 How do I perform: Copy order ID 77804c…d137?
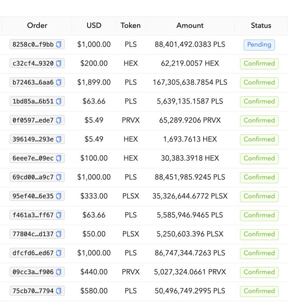point(59,234)
